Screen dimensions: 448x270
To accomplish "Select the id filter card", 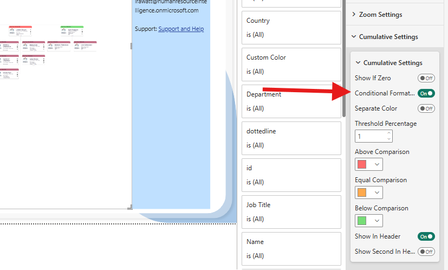I will coord(291,175).
